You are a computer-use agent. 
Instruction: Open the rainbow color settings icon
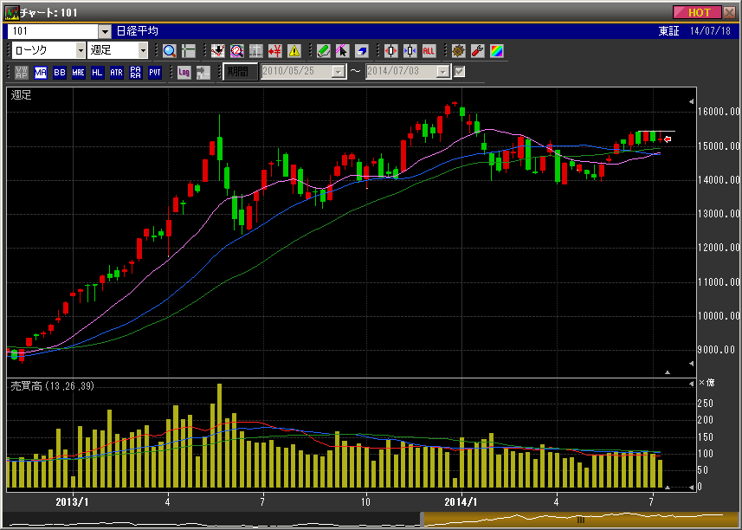click(497, 50)
